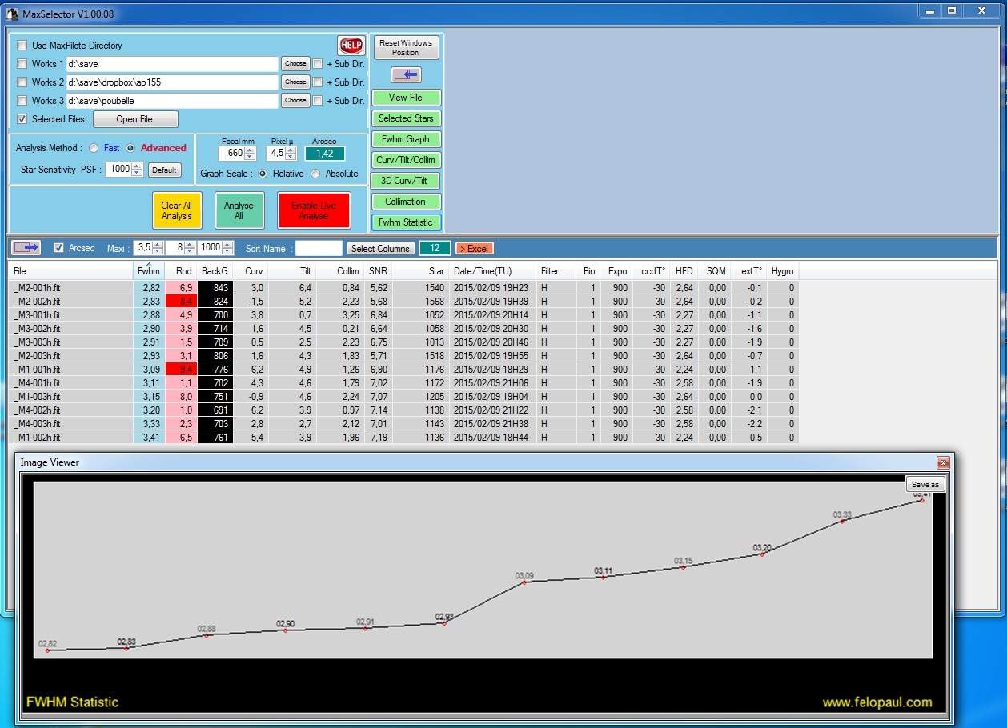Click the green Analyse All button
The image size is (1007, 728).
(x=239, y=210)
